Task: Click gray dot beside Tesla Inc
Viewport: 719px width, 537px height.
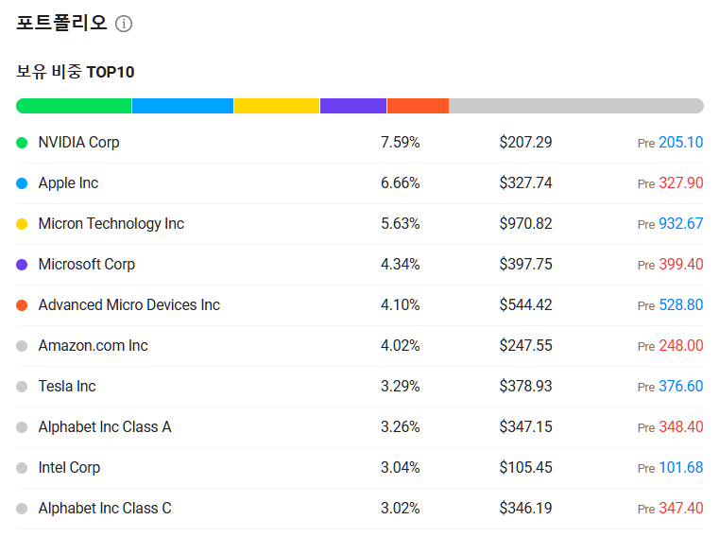Action: [x=22, y=387]
